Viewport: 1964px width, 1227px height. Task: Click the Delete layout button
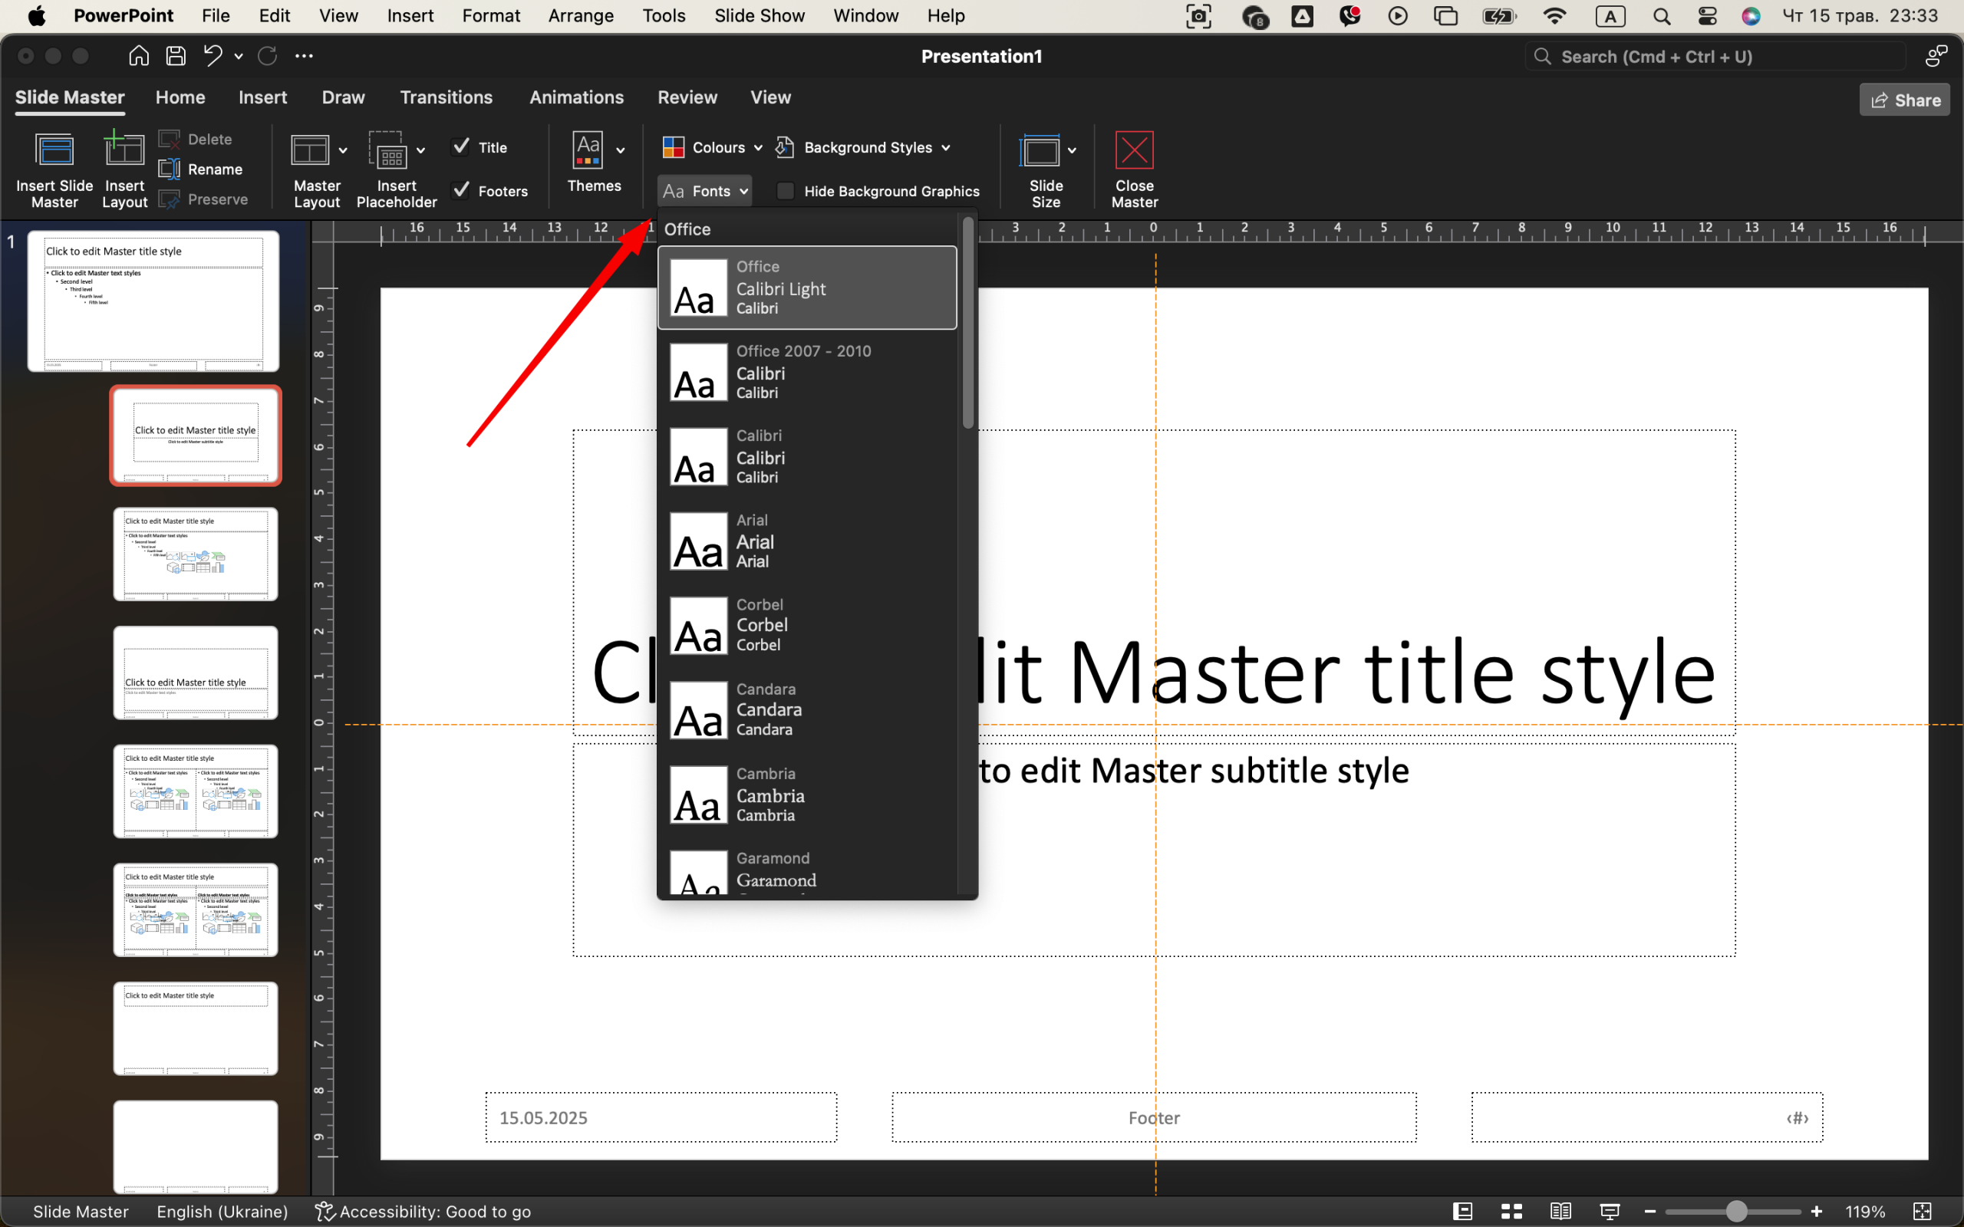tap(196, 140)
